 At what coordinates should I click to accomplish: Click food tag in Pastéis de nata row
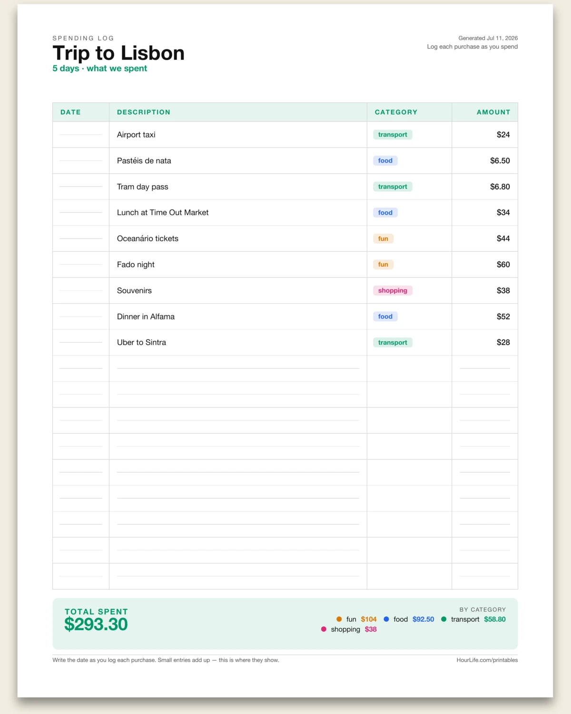[x=385, y=161]
